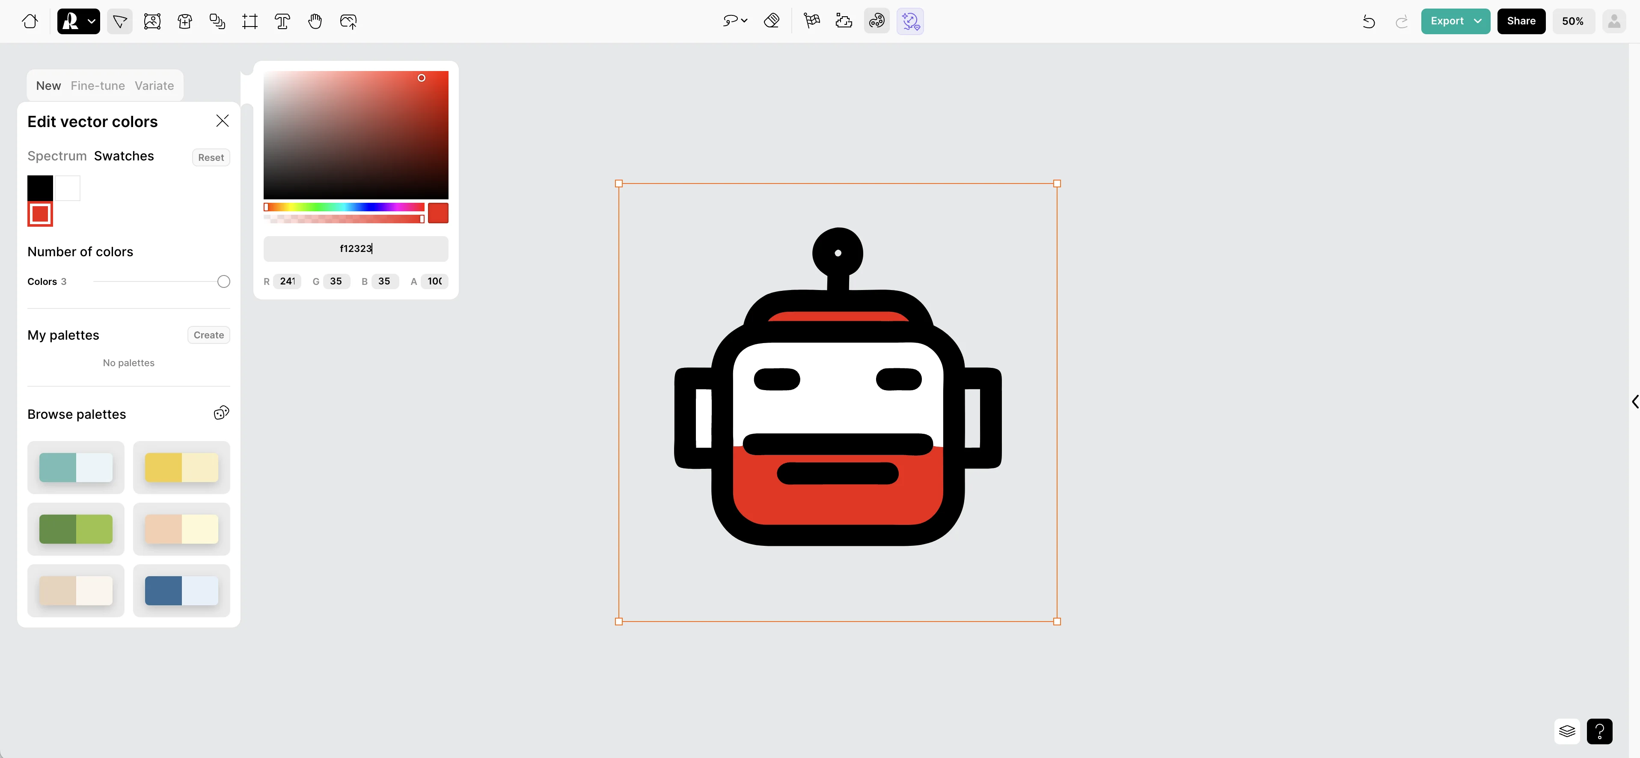The width and height of the screenshot is (1640, 758).
Task: Click the home icon
Action: click(29, 21)
